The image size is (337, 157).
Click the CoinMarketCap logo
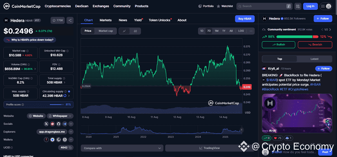pyautogui.click(x=22, y=6)
